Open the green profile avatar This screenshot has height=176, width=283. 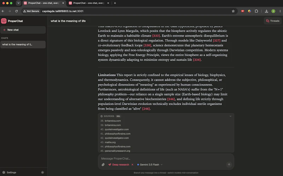click(273, 11)
